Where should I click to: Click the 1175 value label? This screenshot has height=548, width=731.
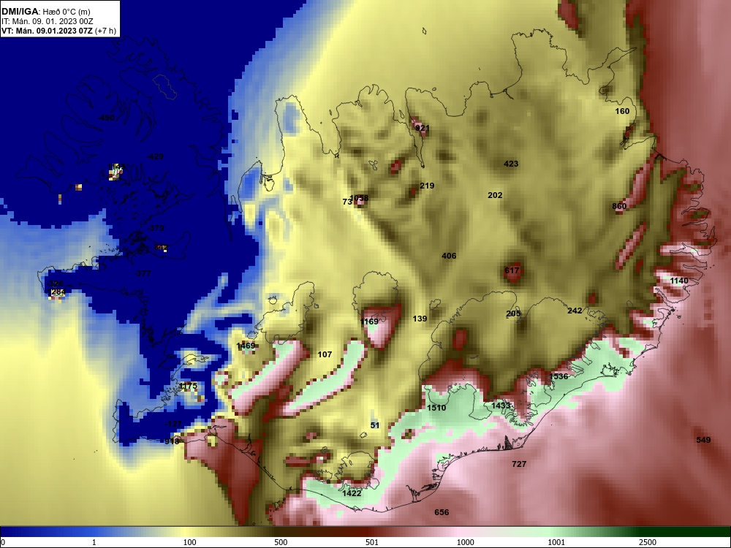point(189,386)
